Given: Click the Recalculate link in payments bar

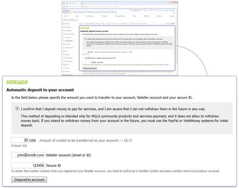Looking at the screenshot, I should point(135,24).
